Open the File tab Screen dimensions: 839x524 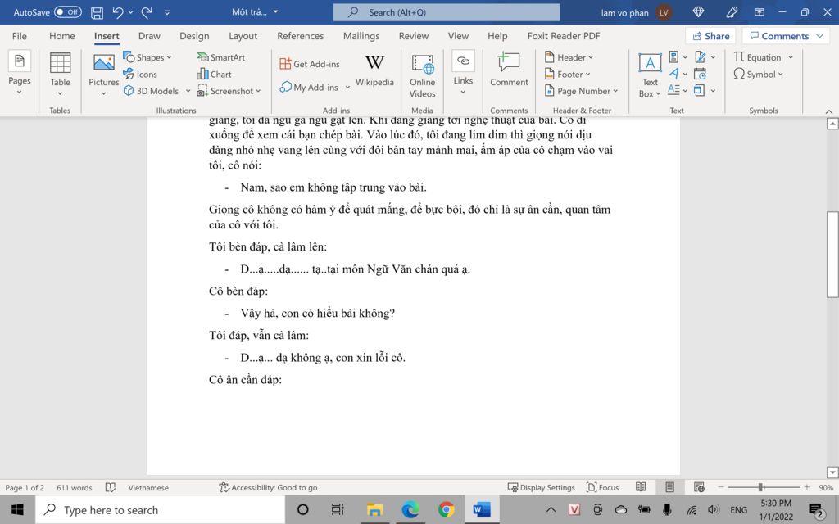(20, 36)
